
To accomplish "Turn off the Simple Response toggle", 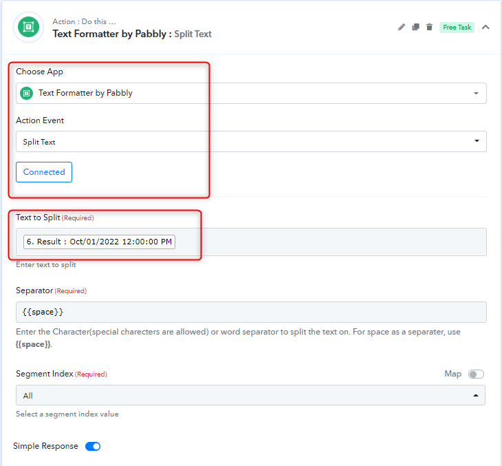I will 93,446.
